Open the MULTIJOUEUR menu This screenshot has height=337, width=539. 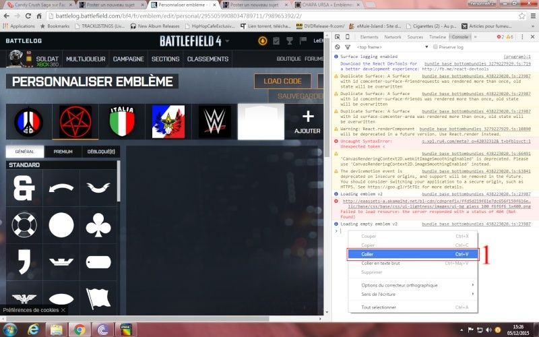pos(86,59)
